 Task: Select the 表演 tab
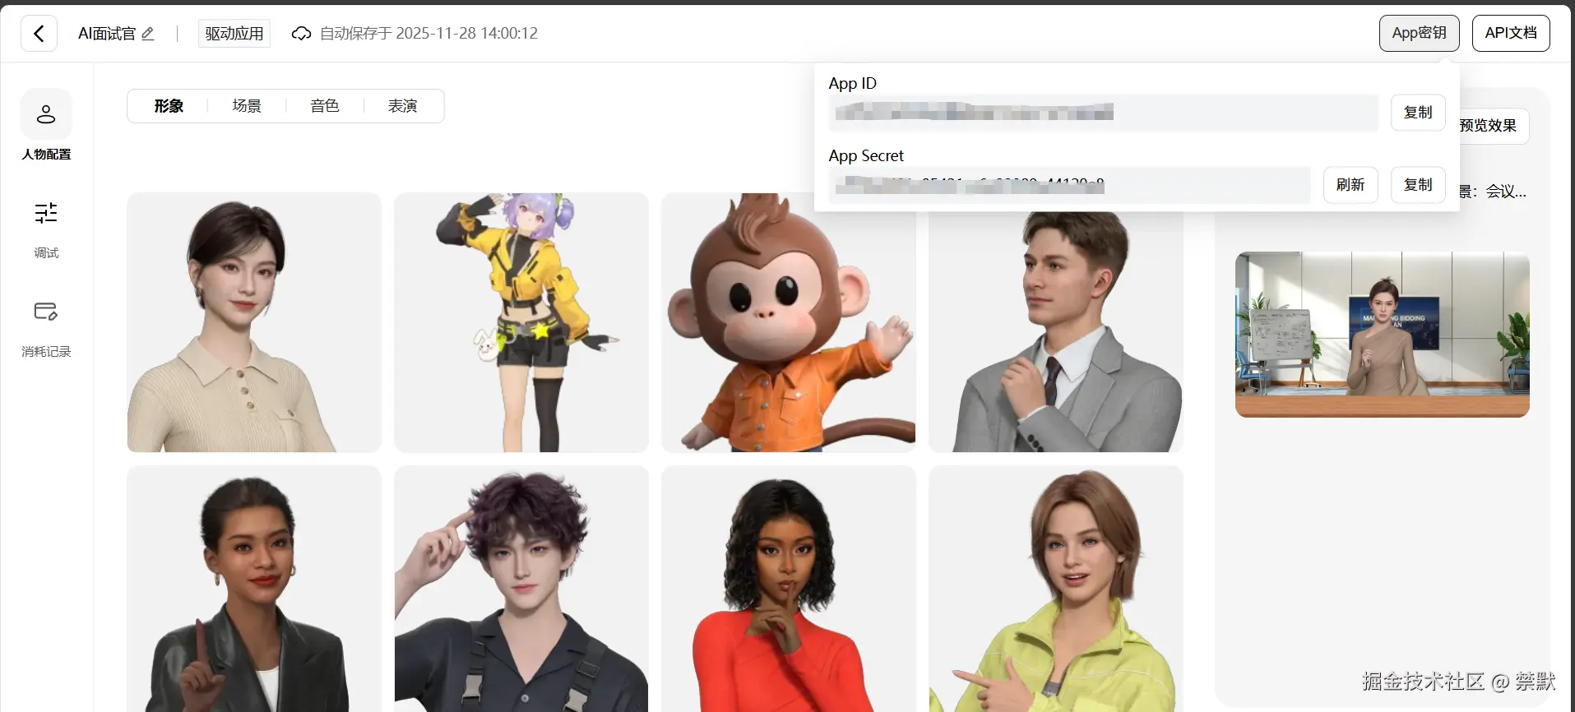(403, 106)
